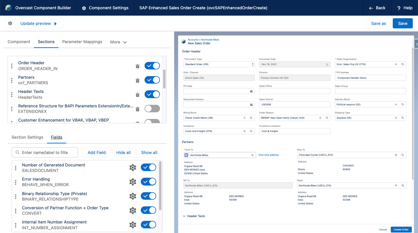
Task: Open gear for Internal Item Number Assignment
Action: pos(133,225)
